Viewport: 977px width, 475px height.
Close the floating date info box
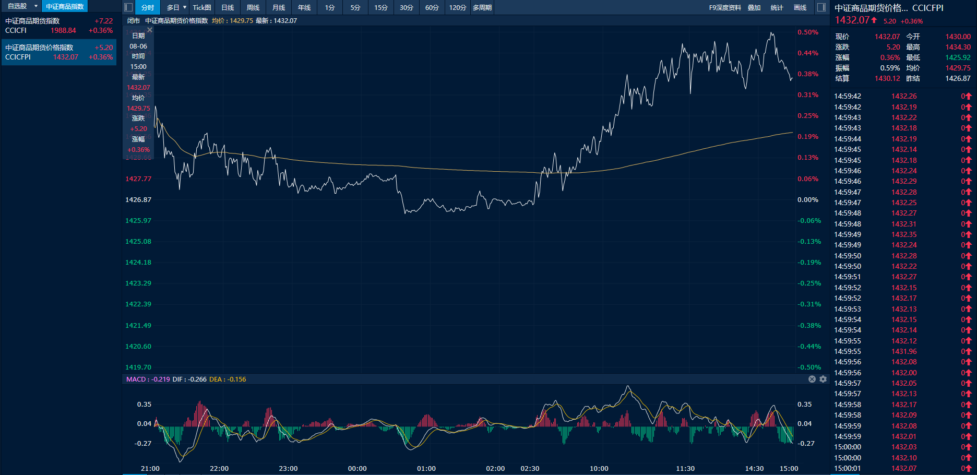pyautogui.click(x=150, y=30)
